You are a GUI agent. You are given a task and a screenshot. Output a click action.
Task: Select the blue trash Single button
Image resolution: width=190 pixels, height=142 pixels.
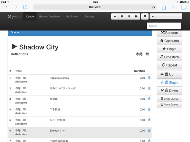pyautogui.click(x=170, y=83)
